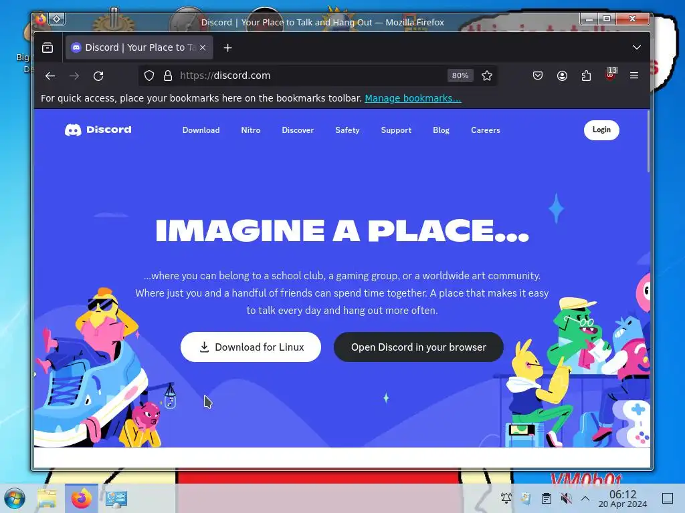Click the page vertical scrollbar thumb
The height and width of the screenshot is (513, 685).
click(648, 142)
